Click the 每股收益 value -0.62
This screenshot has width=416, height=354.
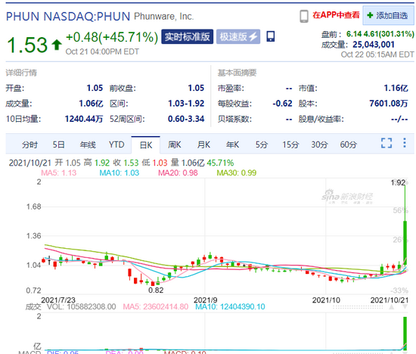pyautogui.click(x=282, y=104)
